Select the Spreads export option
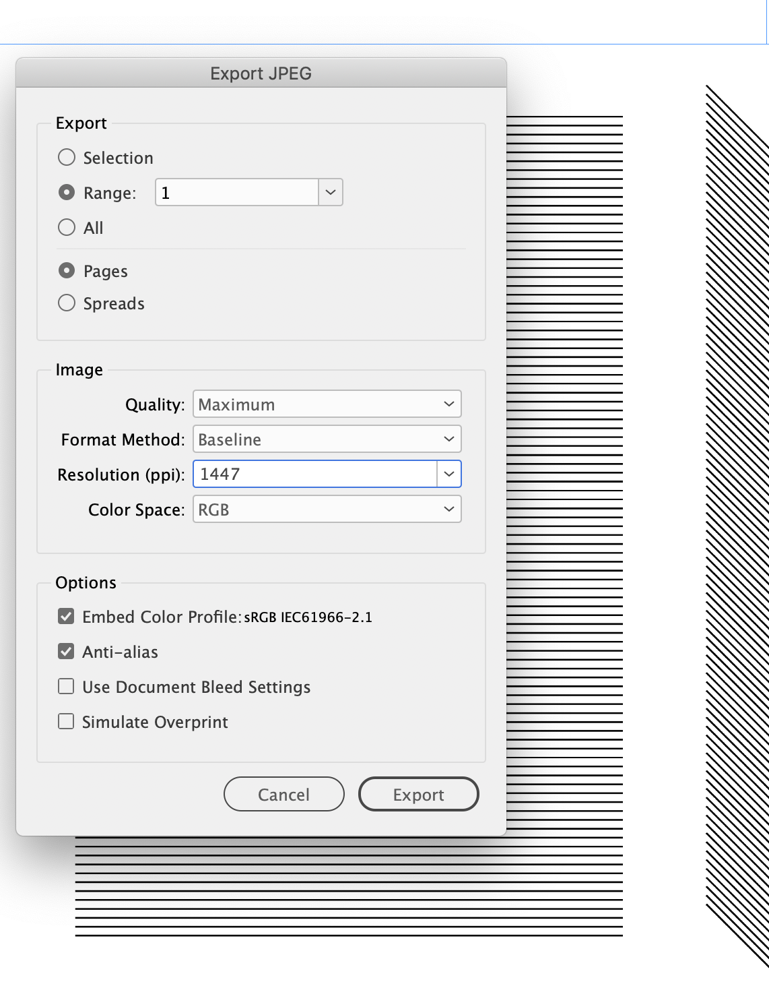 67,303
